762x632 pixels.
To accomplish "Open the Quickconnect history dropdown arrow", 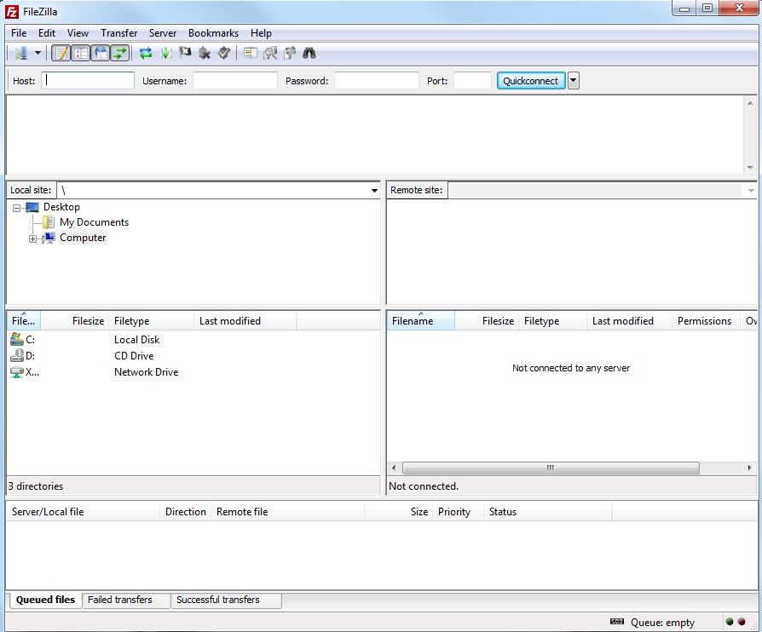I will 574,81.
